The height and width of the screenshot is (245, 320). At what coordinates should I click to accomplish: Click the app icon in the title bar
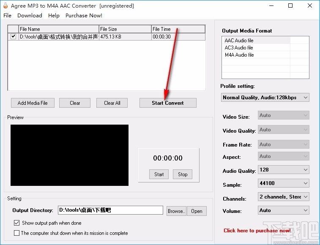[5, 6]
